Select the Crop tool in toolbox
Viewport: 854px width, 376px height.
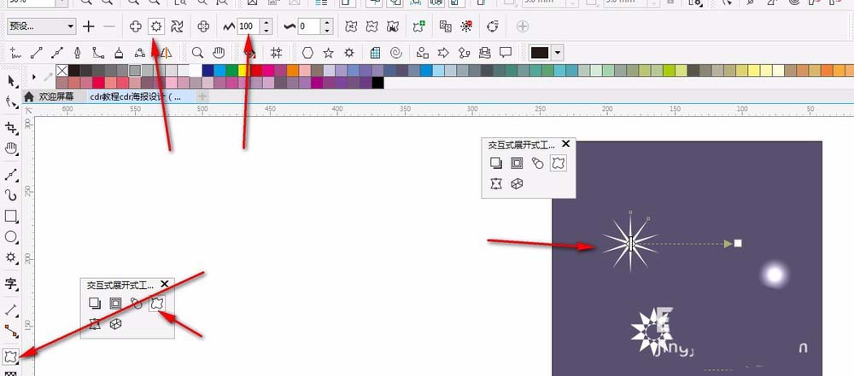tap(11, 128)
